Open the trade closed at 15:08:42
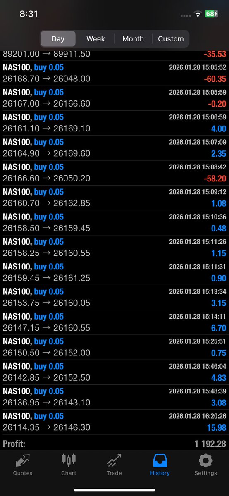This screenshot has width=229, height=496. click(114, 173)
